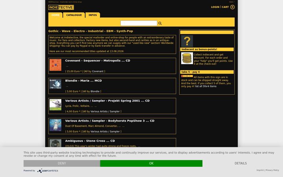Click the Gothic - Wave - Electro genre heading
The height and width of the screenshot is (177, 283).
tap(91, 31)
